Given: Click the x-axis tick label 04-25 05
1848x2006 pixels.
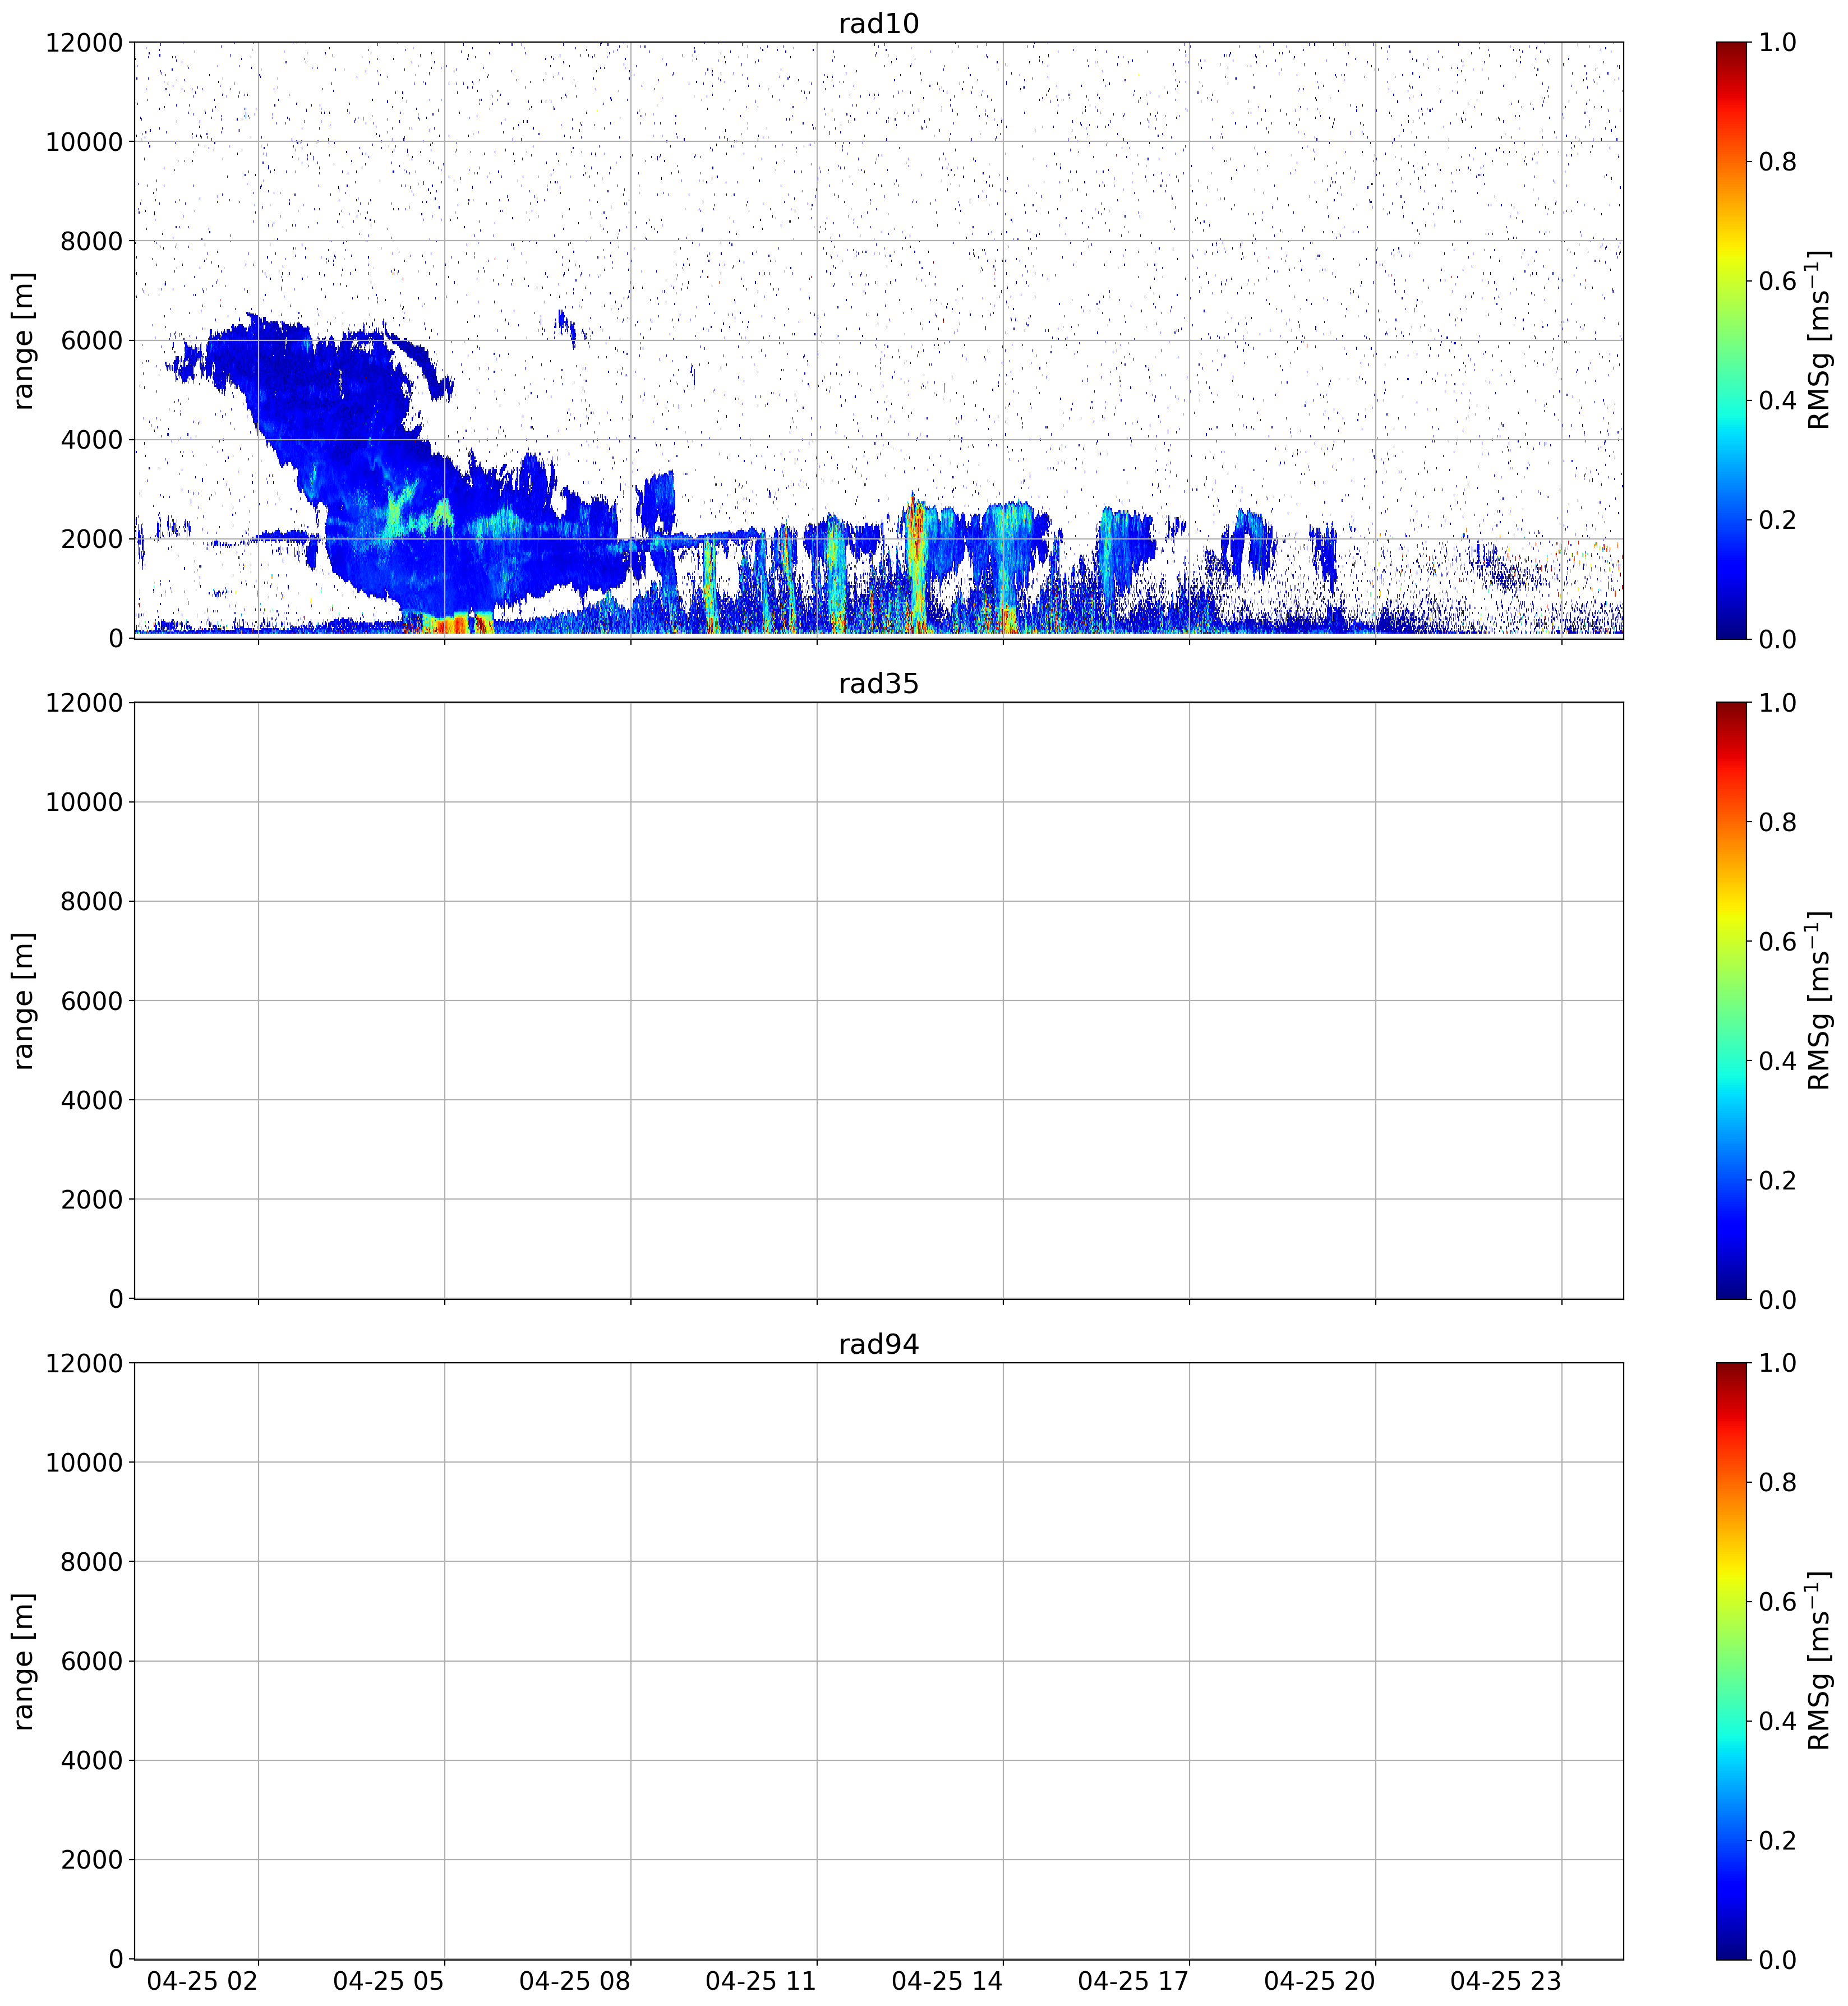Looking at the screenshot, I should (x=389, y=1981).
